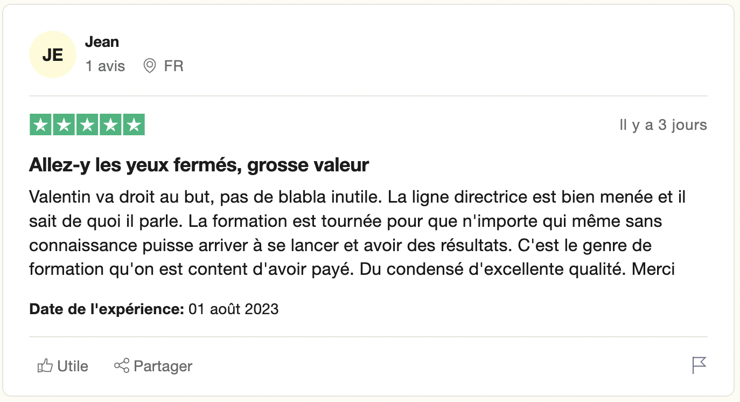Click the fourth green star

110,125
